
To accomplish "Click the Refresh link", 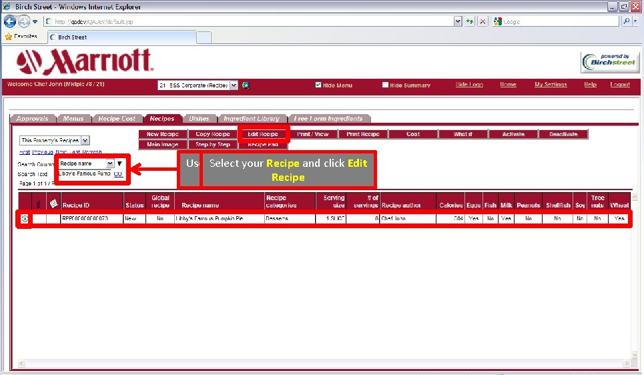I will click(x=91, y=152).
